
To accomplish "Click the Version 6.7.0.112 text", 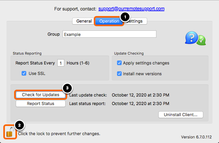I will (196, 137).
